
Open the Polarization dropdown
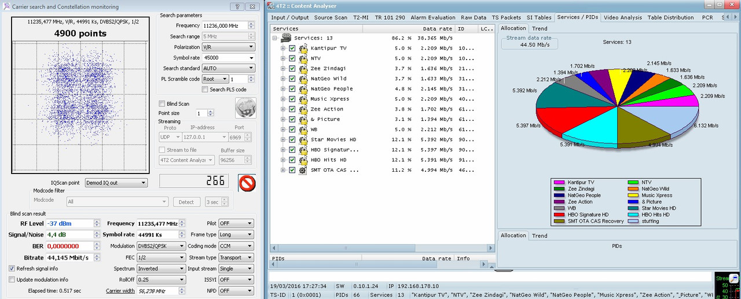pyautogui.click(x=228, y=47)
